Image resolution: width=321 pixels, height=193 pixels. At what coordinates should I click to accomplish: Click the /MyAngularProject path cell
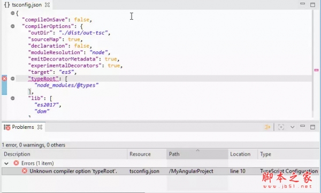coord(191,171)
